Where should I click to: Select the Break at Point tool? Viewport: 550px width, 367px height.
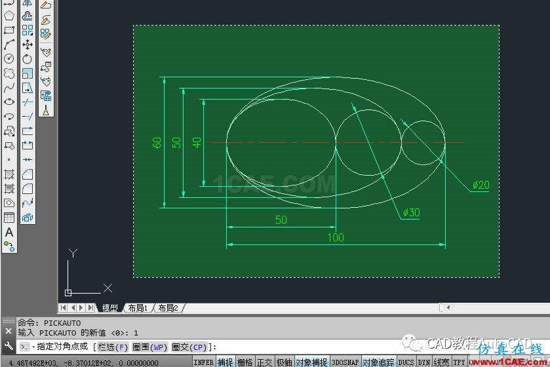point(28,131)
